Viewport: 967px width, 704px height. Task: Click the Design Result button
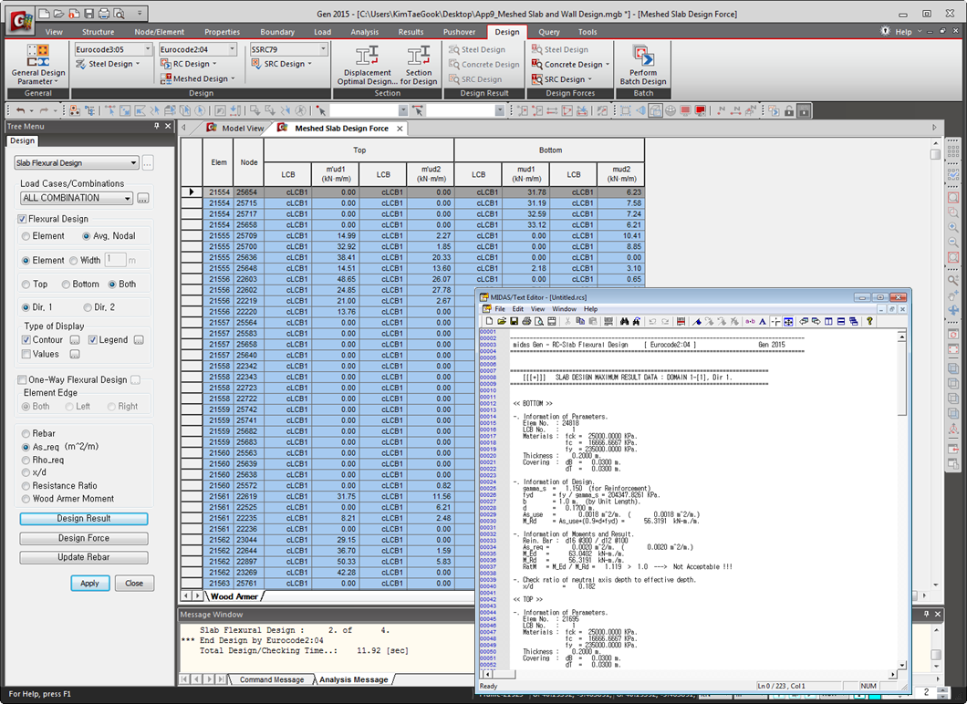click(84, 519)
